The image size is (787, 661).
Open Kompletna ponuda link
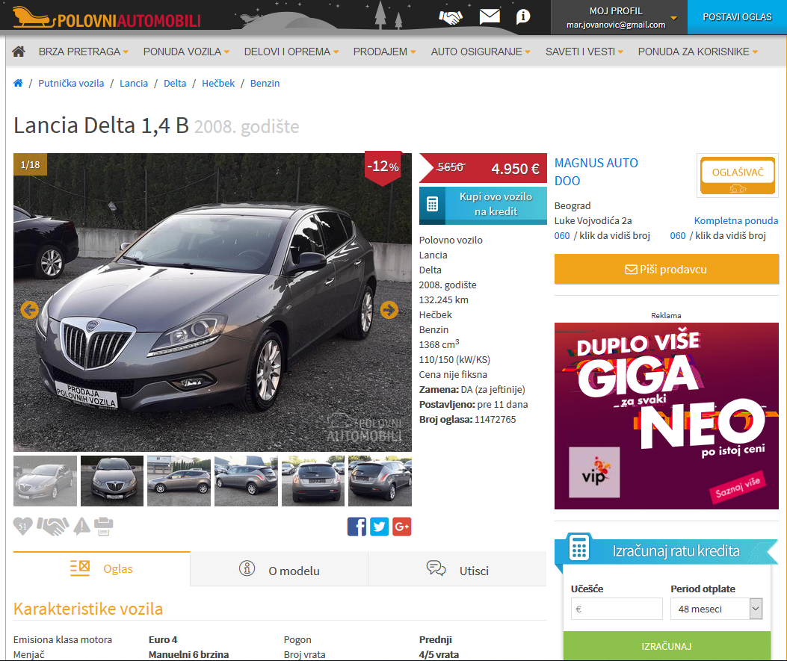(736, 220)
